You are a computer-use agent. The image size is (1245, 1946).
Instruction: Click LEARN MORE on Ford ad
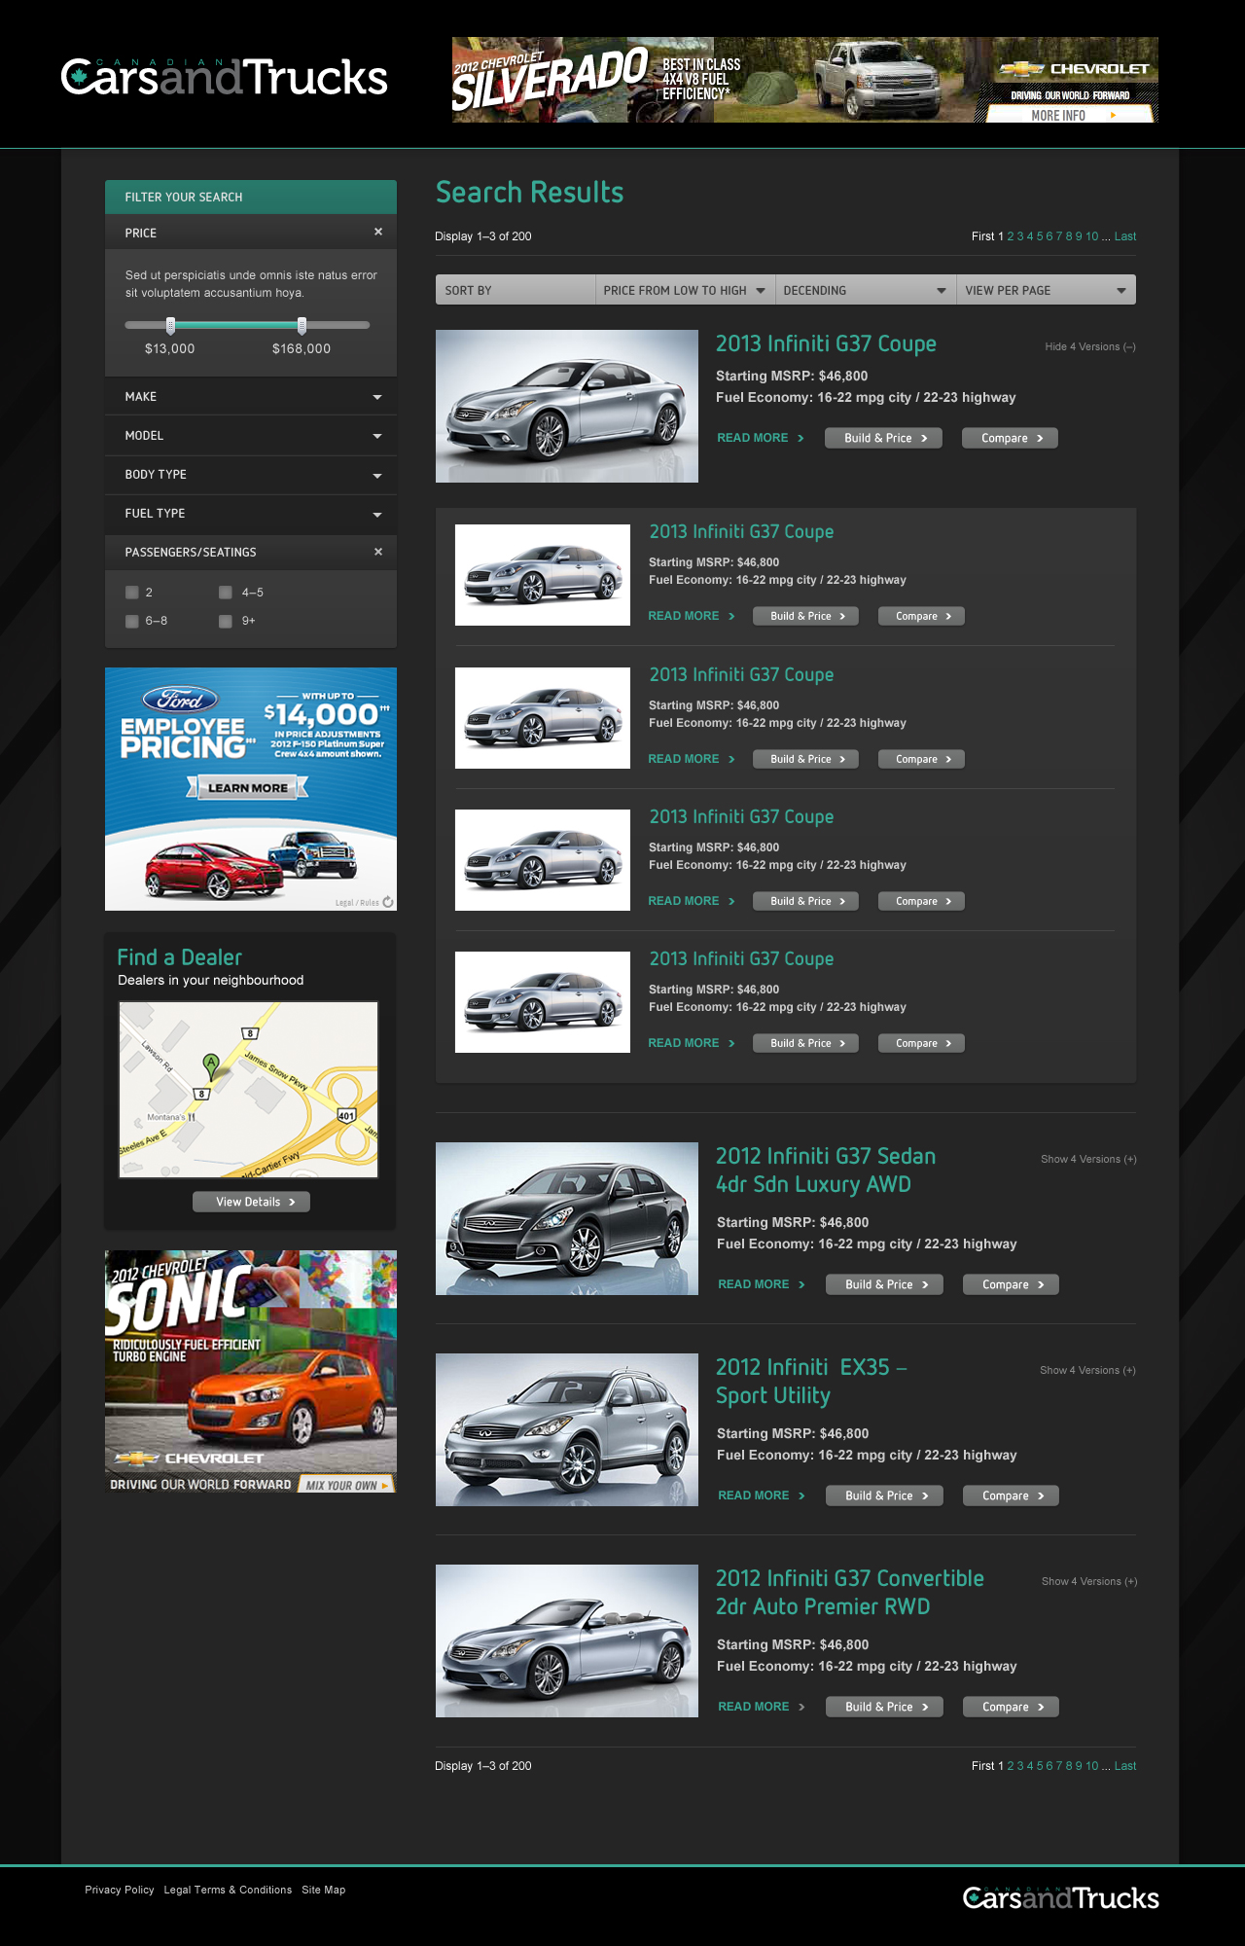[248, 788]
